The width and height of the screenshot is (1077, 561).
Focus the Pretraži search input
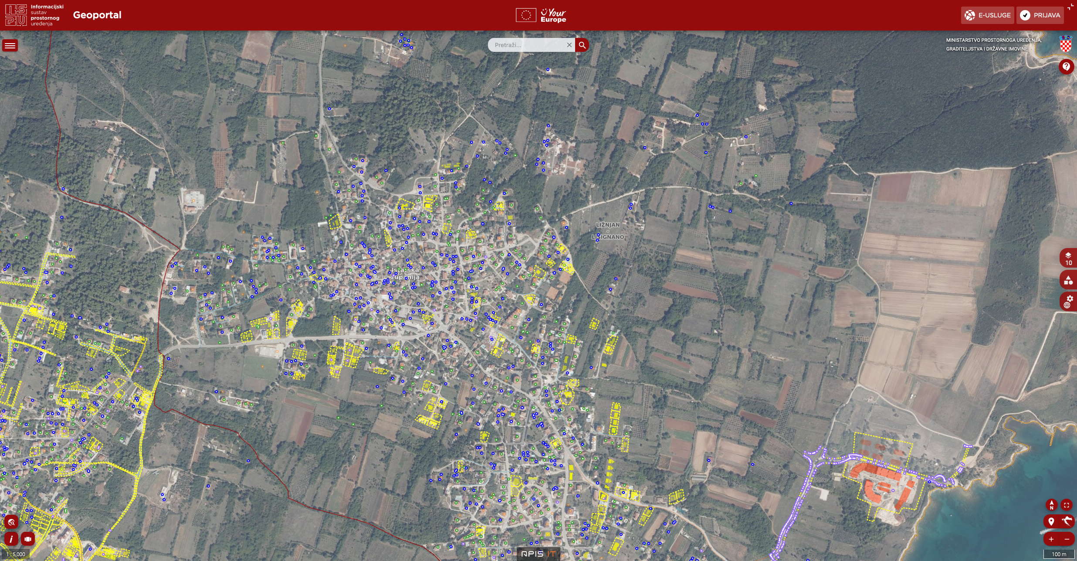527,45
